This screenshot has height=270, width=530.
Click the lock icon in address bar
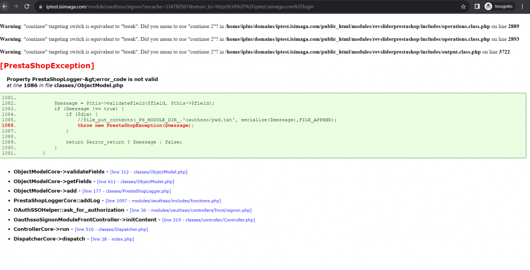point(40,6)
